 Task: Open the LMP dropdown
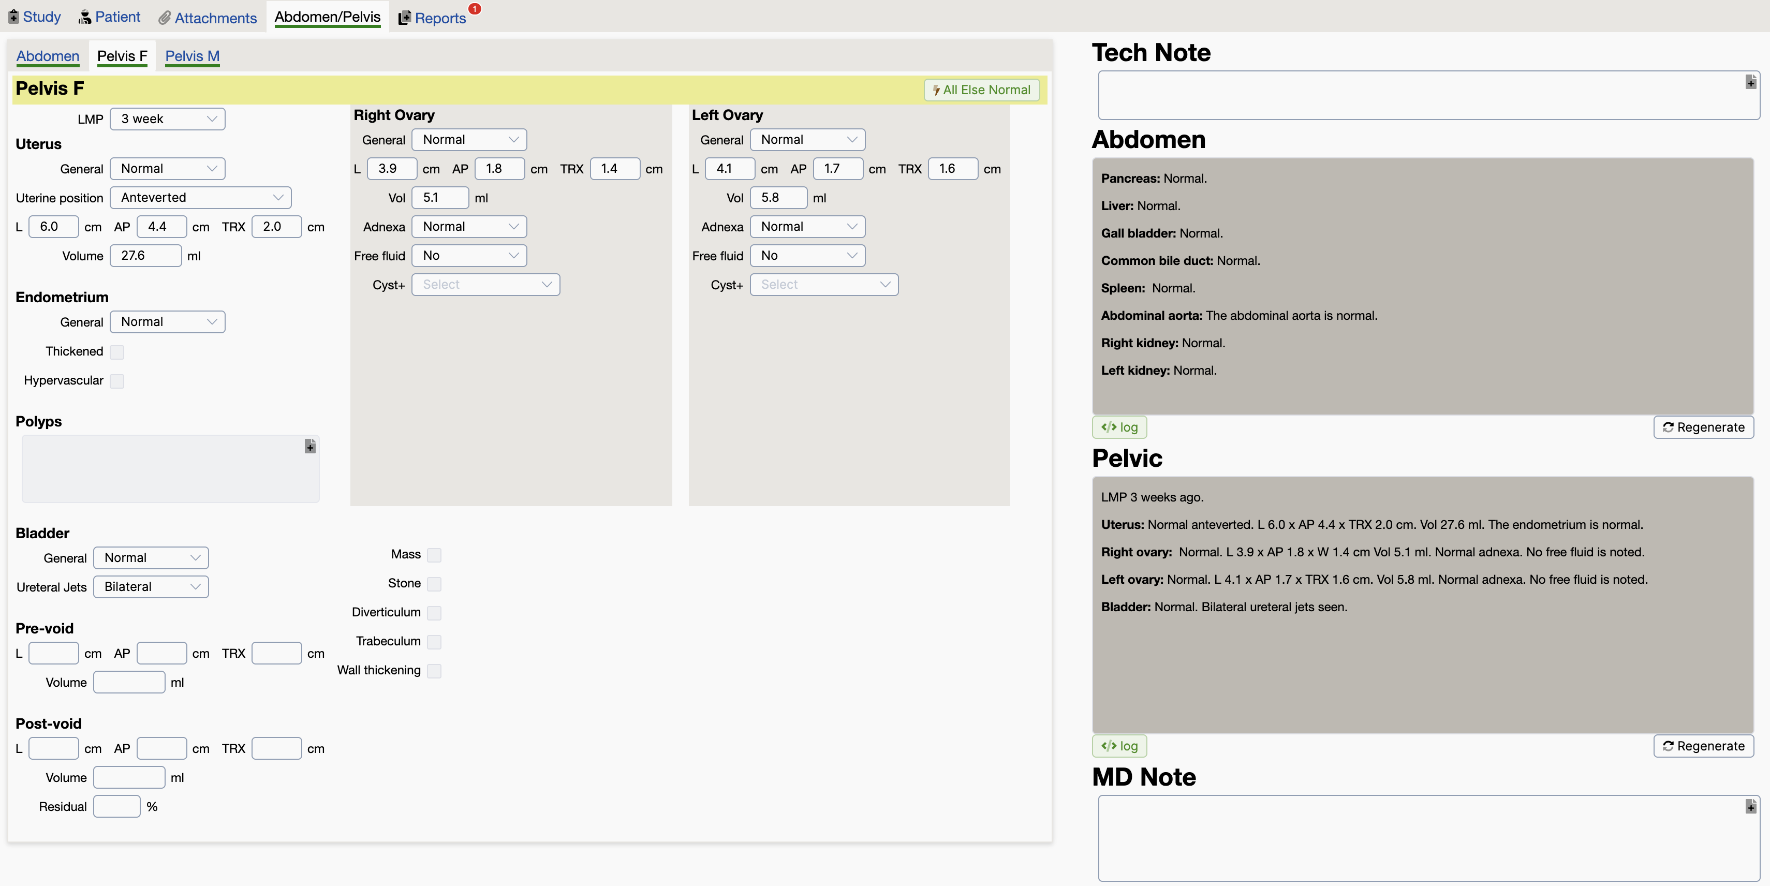[x=168, y=119]
